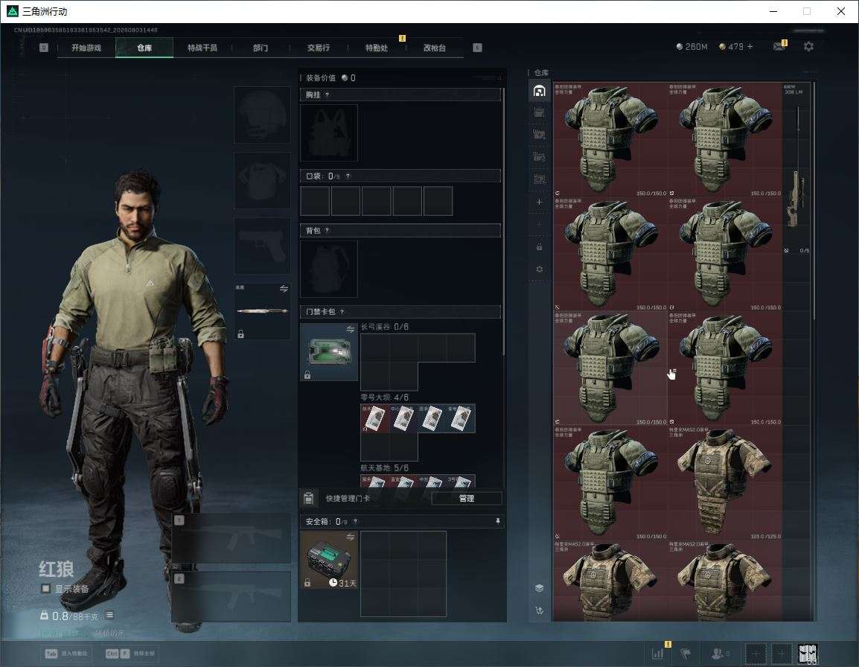Viewport: 859px width, 667px height.
Task: Open 胸挂 help question mark
Action: pos(327,95)
